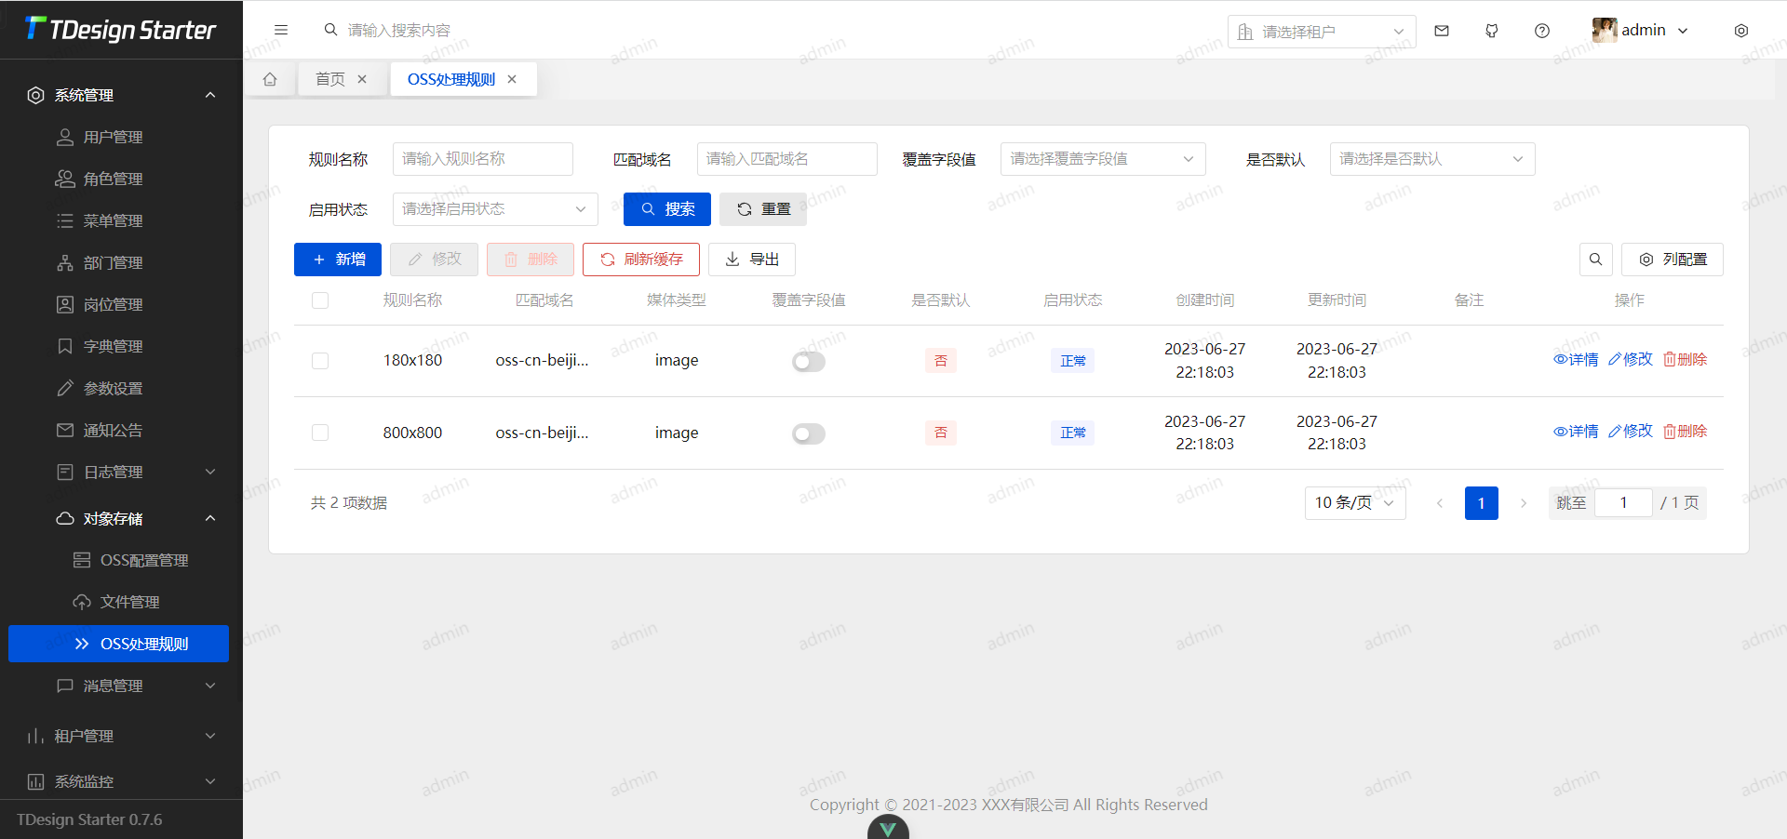The width and height of the screenshot is (1787, 839).
Task: Click the GitHub icon in top bar
Action: (1491, 30)
